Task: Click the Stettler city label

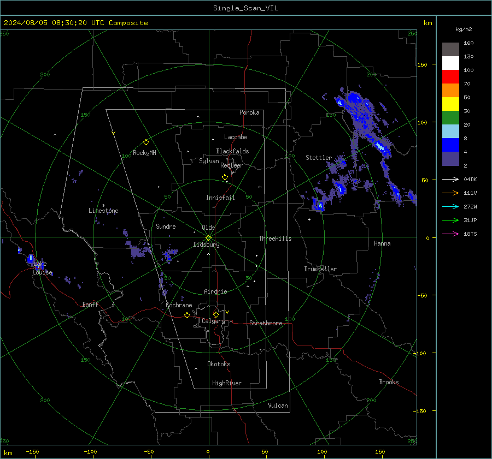Action: (x=319, y=158)
